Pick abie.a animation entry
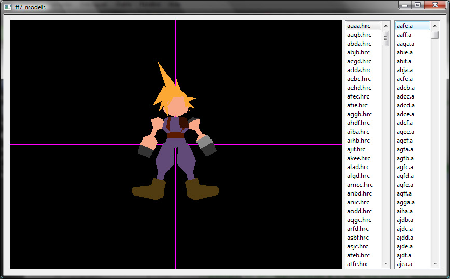Screen dimensions: 450x279 tap(413, 52)
